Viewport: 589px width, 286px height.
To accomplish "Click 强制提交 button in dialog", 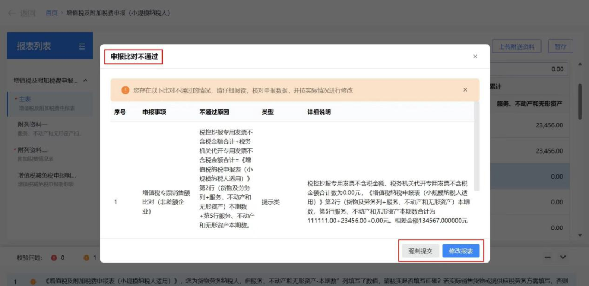I will point(420,251).
